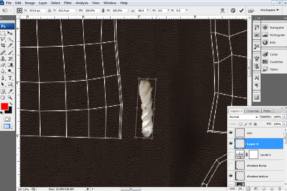Toggle relative positioning triangle for reference point
The image size is (287, 191).
point(49,11)
